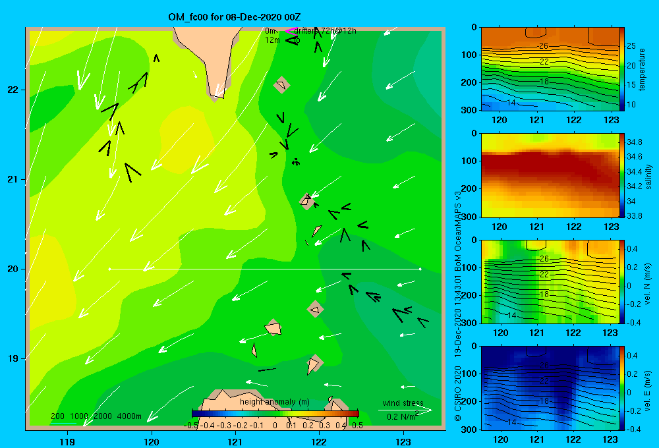Click the '0.4' tick on the vel. N scale
This screenshot has height=448, width=659.
633,249
